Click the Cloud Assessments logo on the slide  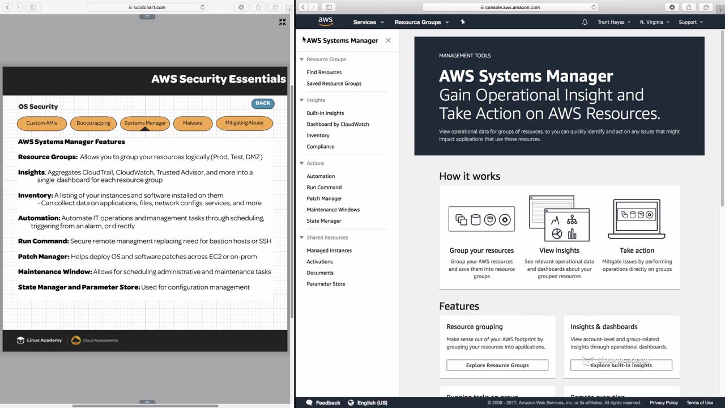click(95, 340)
